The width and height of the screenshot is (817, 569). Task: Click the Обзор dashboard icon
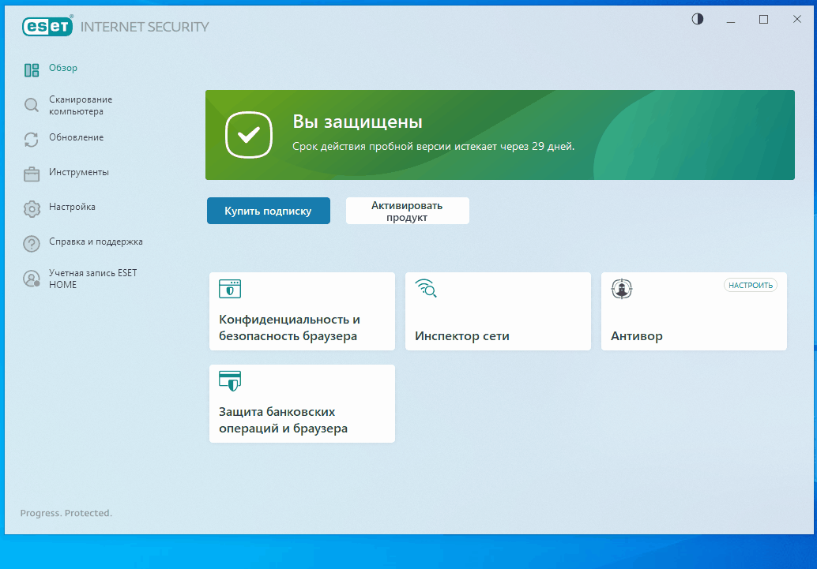pyautogui.click(x=32, y=69)
